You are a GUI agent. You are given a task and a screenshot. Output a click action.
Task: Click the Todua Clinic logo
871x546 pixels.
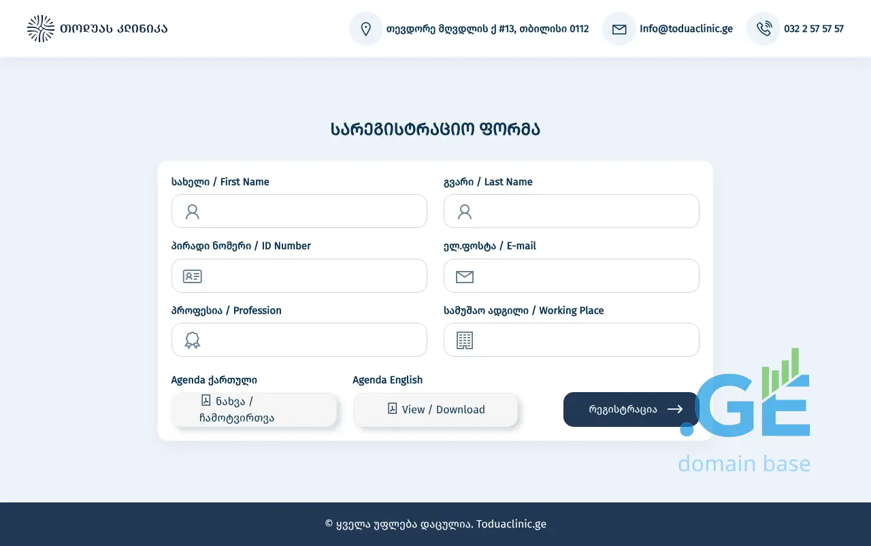coord(97,29)
